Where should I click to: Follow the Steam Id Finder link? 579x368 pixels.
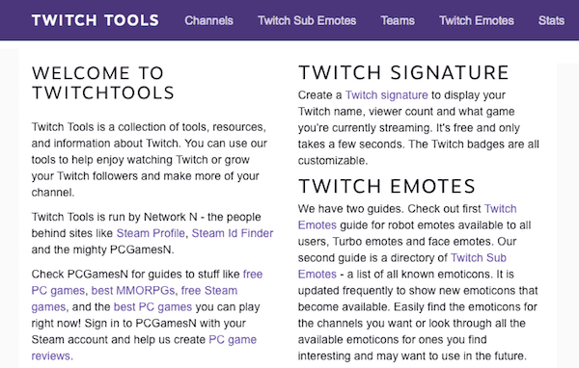click(233, 233)
